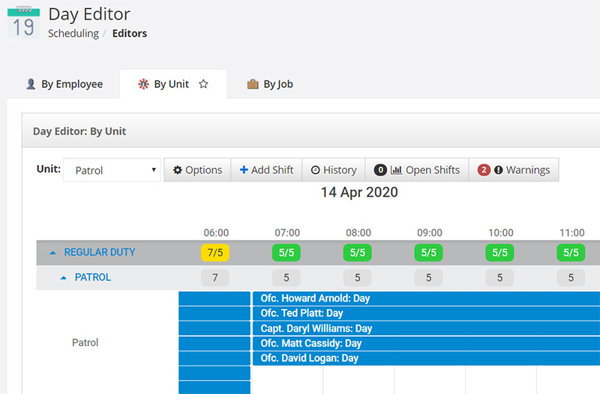This screenshot has width=600, height=394.
Task: Click the REGULAR DUTY group label
Action: pyautogui.click(x=100, y=252)
